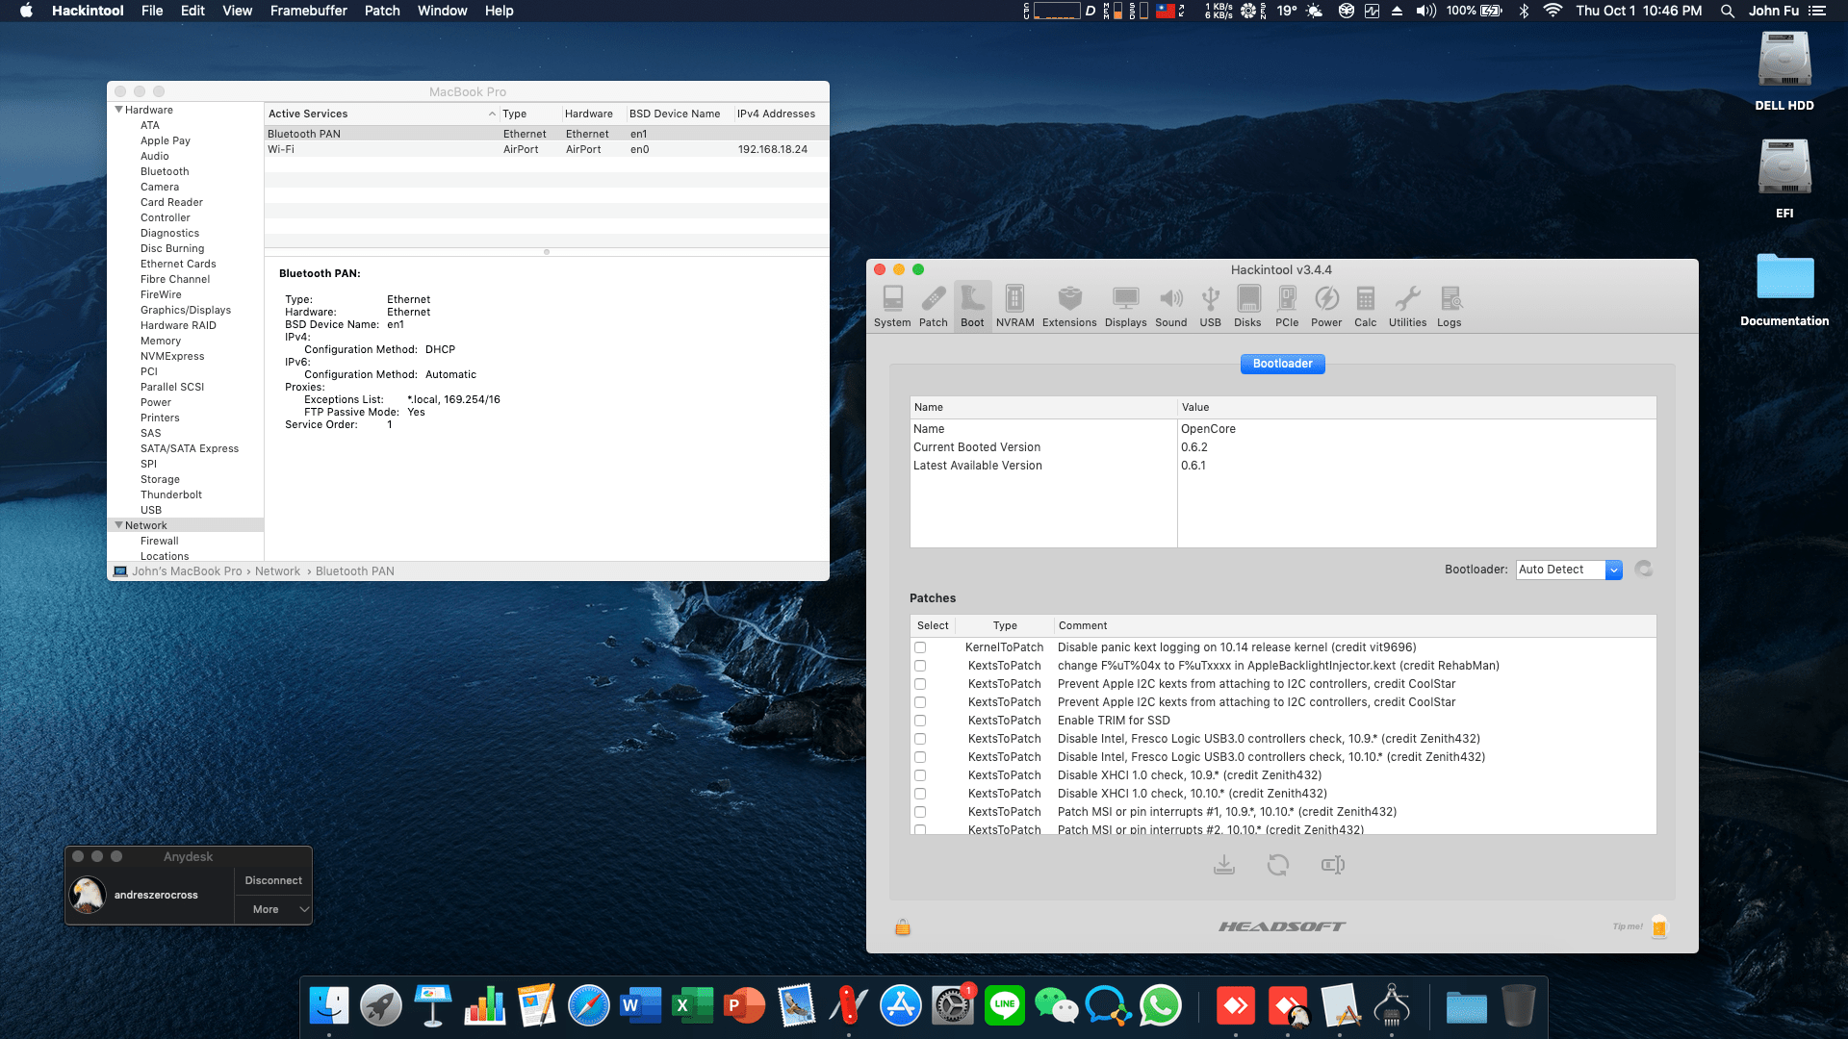Open the System section in Hackintool
Image resolution: width=1848 pixels, height=1039 pixels.
pos(892,305)
